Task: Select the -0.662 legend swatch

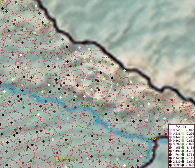Action: (x=183, y=141)
